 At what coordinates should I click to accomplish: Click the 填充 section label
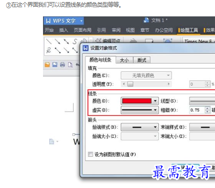click(92, 68)
